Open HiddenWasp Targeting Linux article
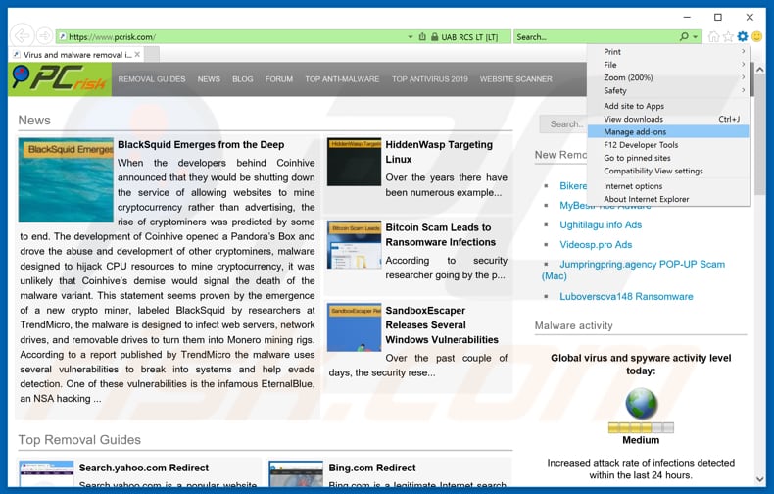Image resolution: width=774 pixels, height=494 pixels. 439,152
